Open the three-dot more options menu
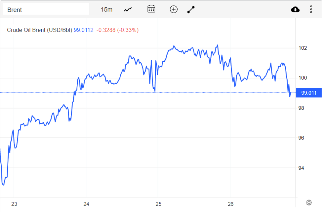Image resolution: width=323 pixels, height=212 pixels. point(311,10)
